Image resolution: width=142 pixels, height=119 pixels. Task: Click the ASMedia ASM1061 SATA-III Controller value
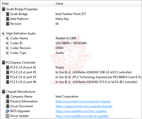tap(96, 82)
